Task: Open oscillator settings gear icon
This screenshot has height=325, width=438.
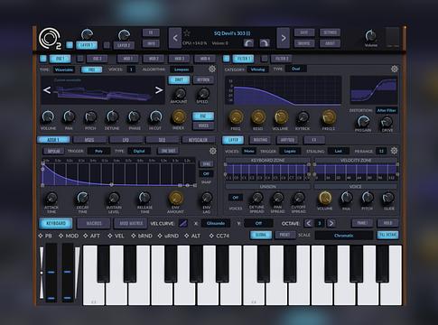Action: pyautogui.click(x=212, y=69)
